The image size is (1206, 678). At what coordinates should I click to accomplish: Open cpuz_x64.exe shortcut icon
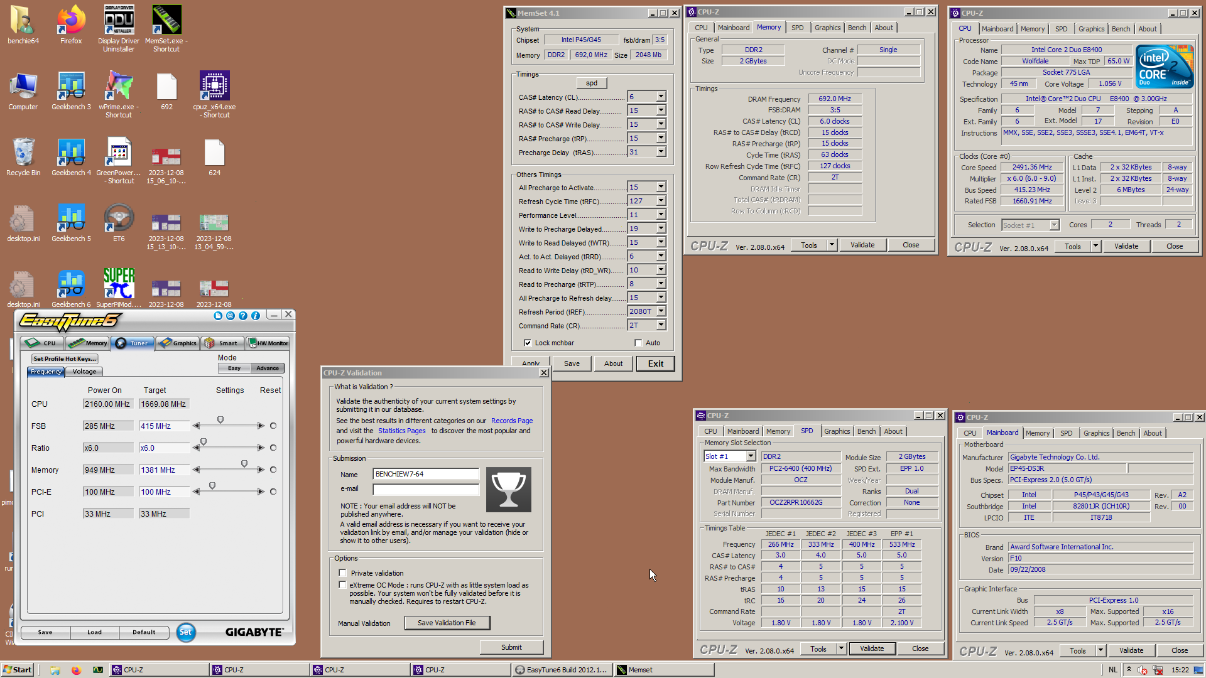[x=214, y=94]
